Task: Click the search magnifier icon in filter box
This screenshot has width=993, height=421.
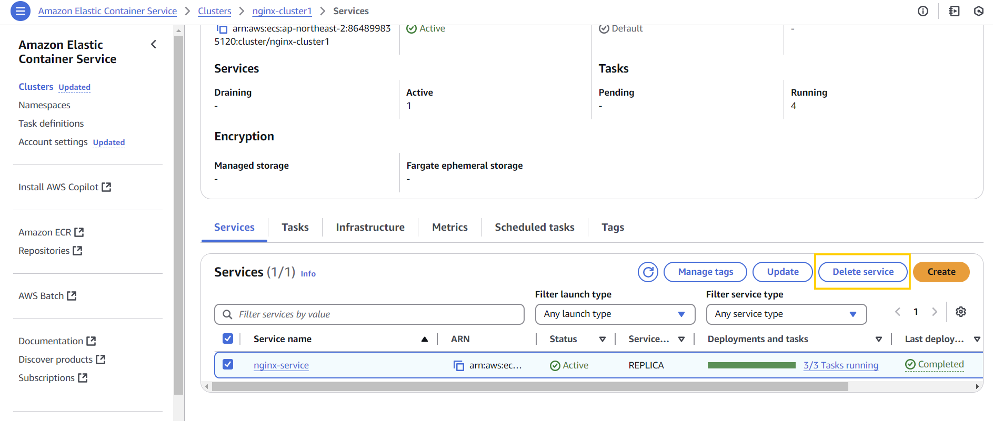Action: [227, 314]
